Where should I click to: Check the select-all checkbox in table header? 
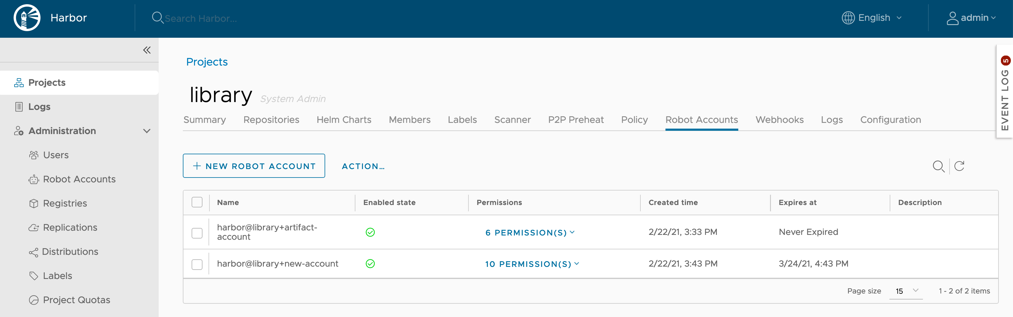point(197,202)
